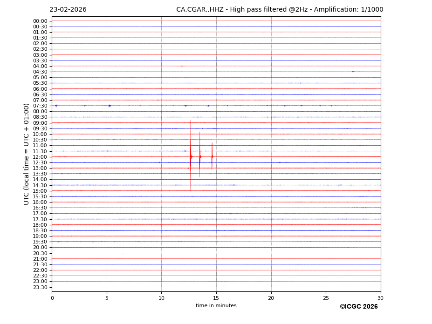
Task: Click the 12:00 time label on the y-axis
Action: (40, 157)
